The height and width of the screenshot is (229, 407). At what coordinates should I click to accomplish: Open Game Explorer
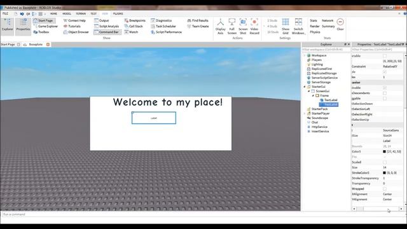pos(46,26)
